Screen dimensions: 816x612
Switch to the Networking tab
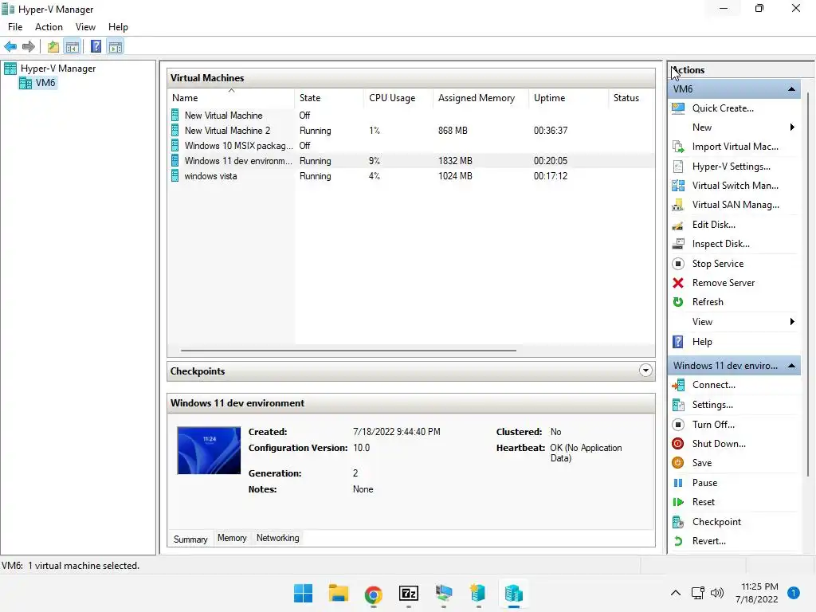coord(277,538)
